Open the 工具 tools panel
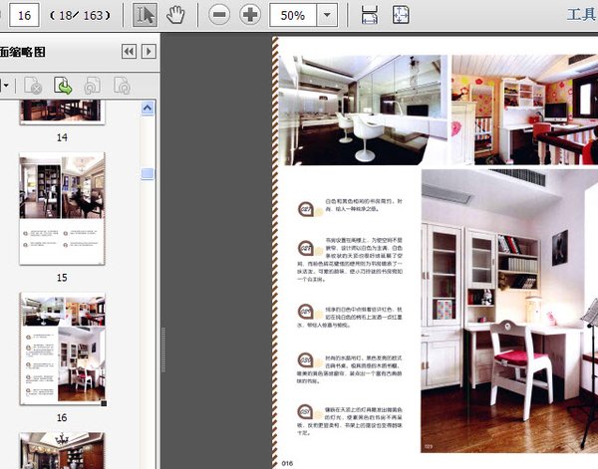The height and width of the screenshot is (469, 598). coord(580,15)
